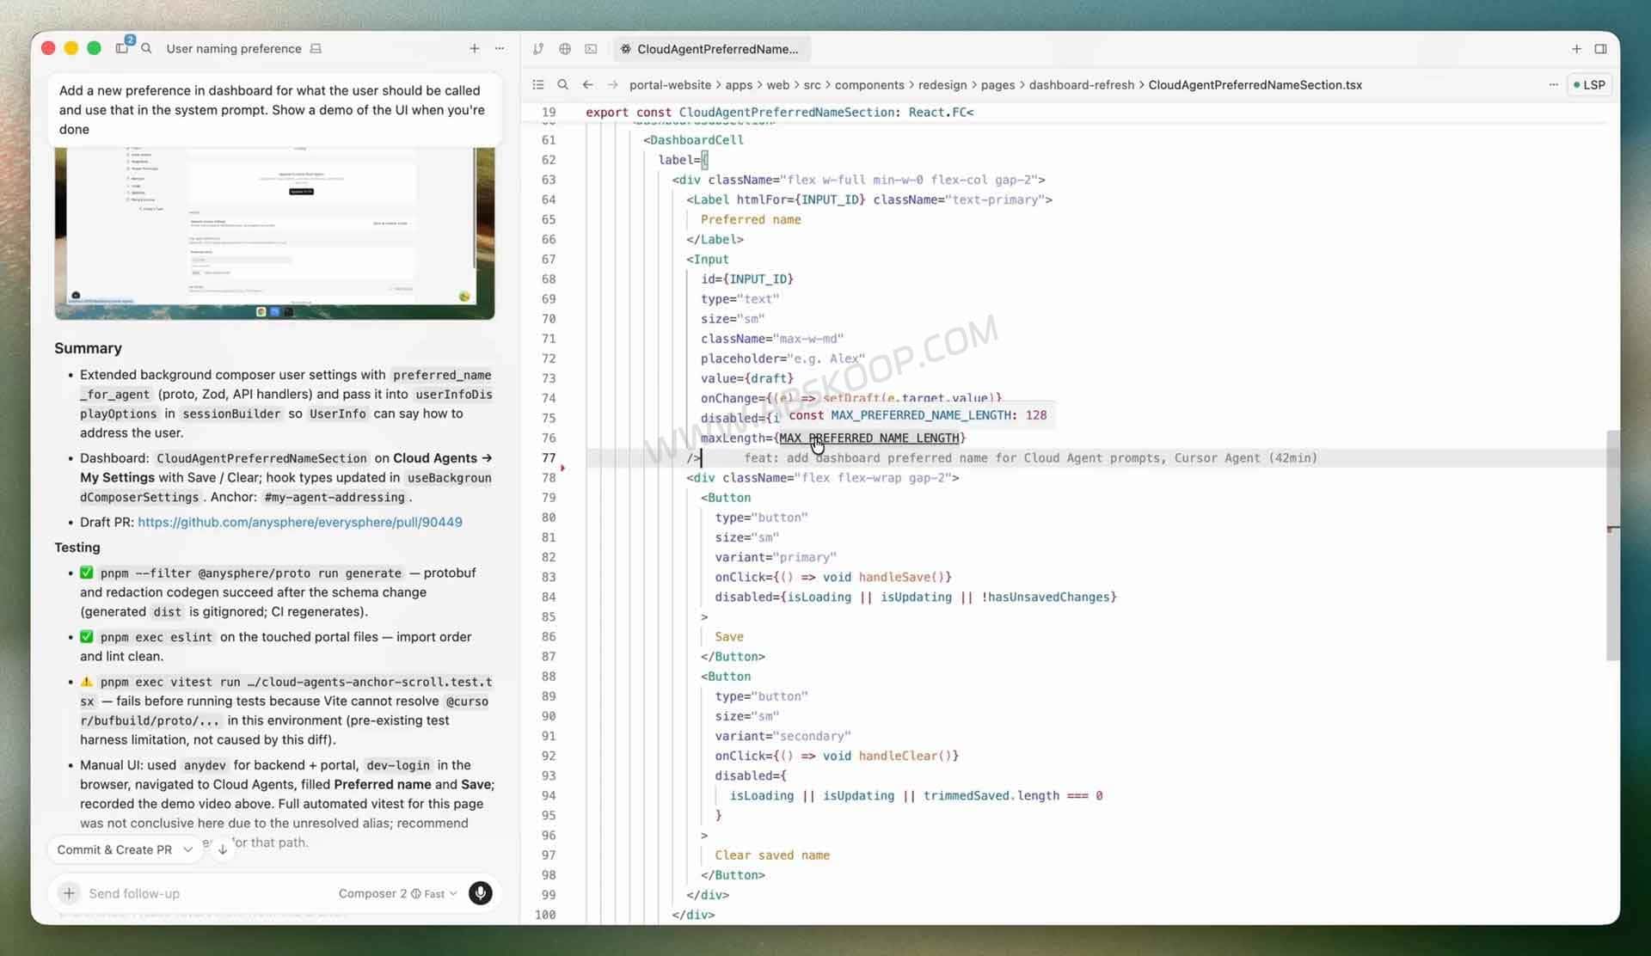Select the apps breadcrumb segment
1651x956 pixels.
point(739,84)
